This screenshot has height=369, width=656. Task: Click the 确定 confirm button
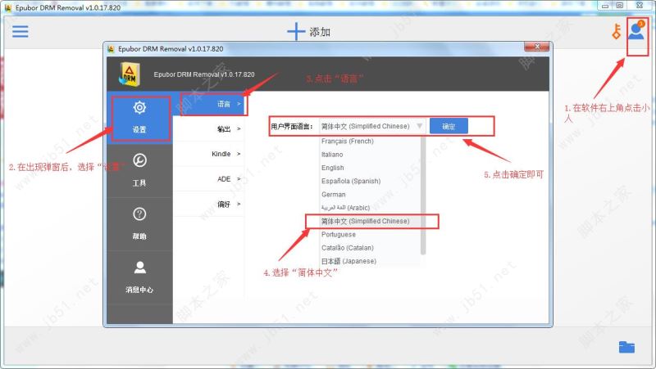[449, 127]
